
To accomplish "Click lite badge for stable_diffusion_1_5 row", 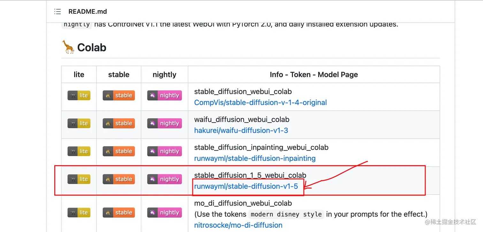I will (x=79, y=179).
